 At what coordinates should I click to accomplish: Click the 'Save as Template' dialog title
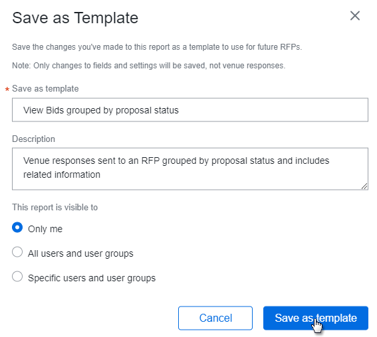pyautogui.click(x=75, y=18)
